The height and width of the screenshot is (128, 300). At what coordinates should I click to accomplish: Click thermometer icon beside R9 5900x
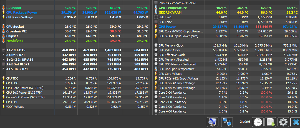[3, 8]
